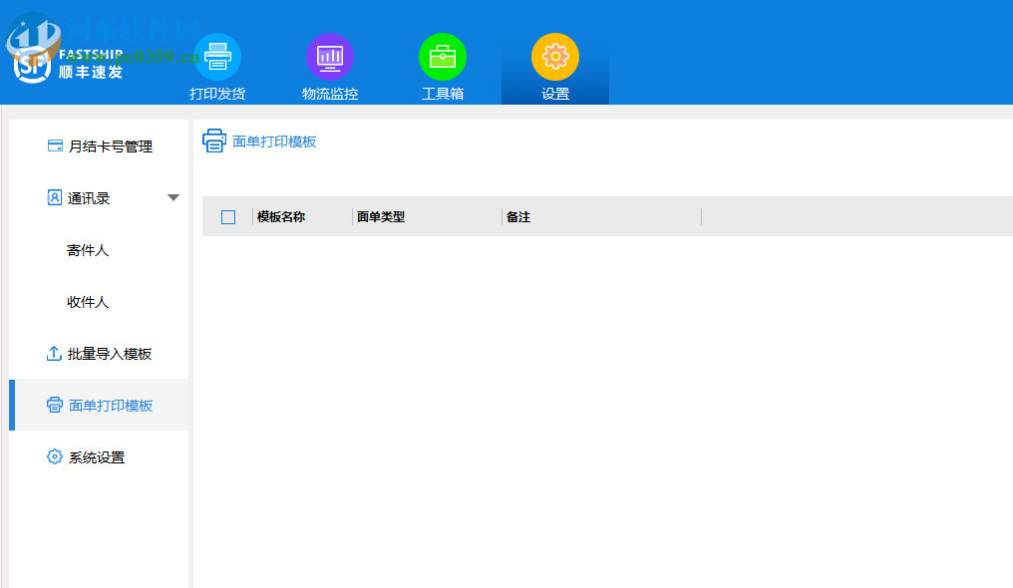Open the 寄件人 sidebar entry
Viewport: 1013px width, 588px height.
86,249
